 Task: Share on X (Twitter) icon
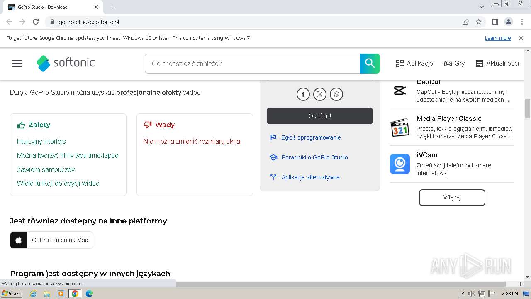(320, 94)
